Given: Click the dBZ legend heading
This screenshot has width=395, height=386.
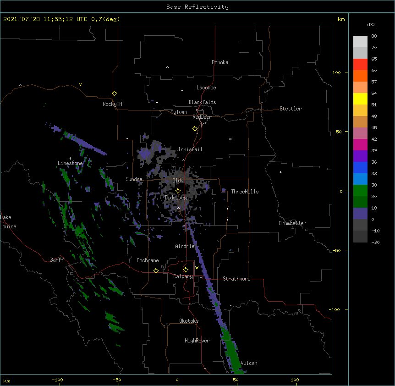Looking at the screenshot, I should (371, 24).
